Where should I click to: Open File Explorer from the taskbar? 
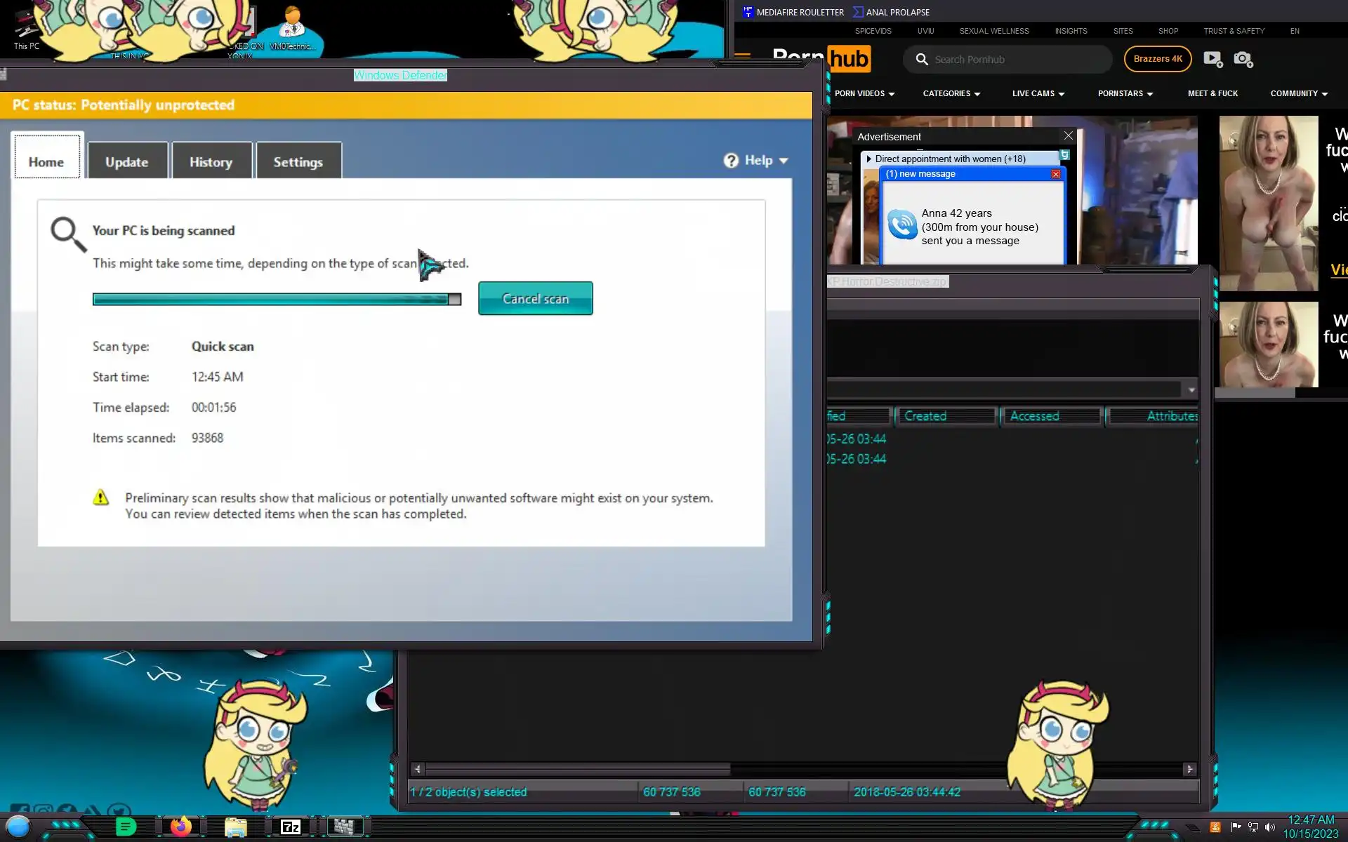(235, 827)
